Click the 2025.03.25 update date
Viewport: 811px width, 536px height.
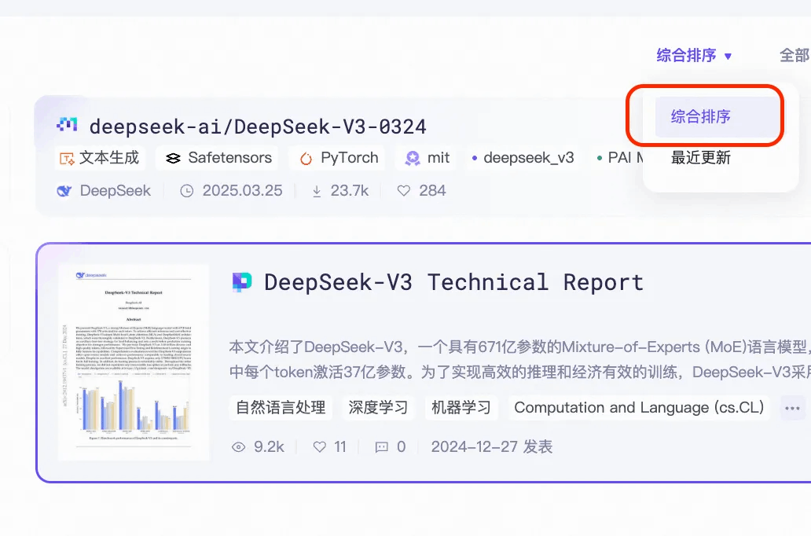(242, 191)
